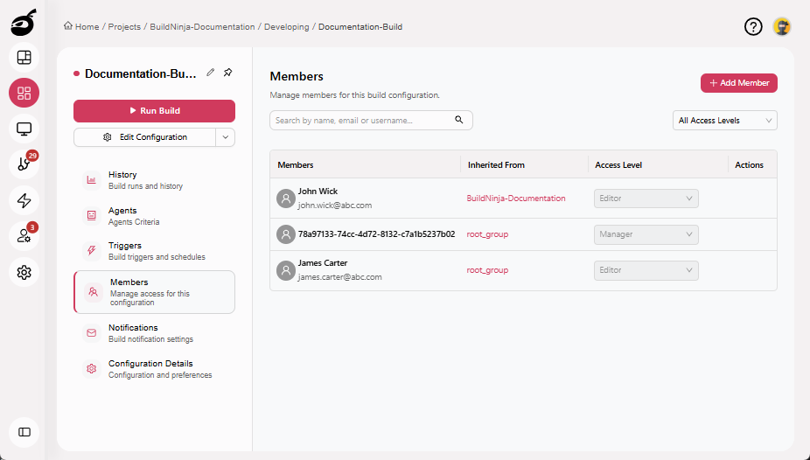
Task: Open the History section
Action: click(154, 180)
